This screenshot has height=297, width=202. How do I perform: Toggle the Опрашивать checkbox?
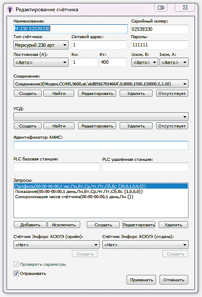(16, 273)
